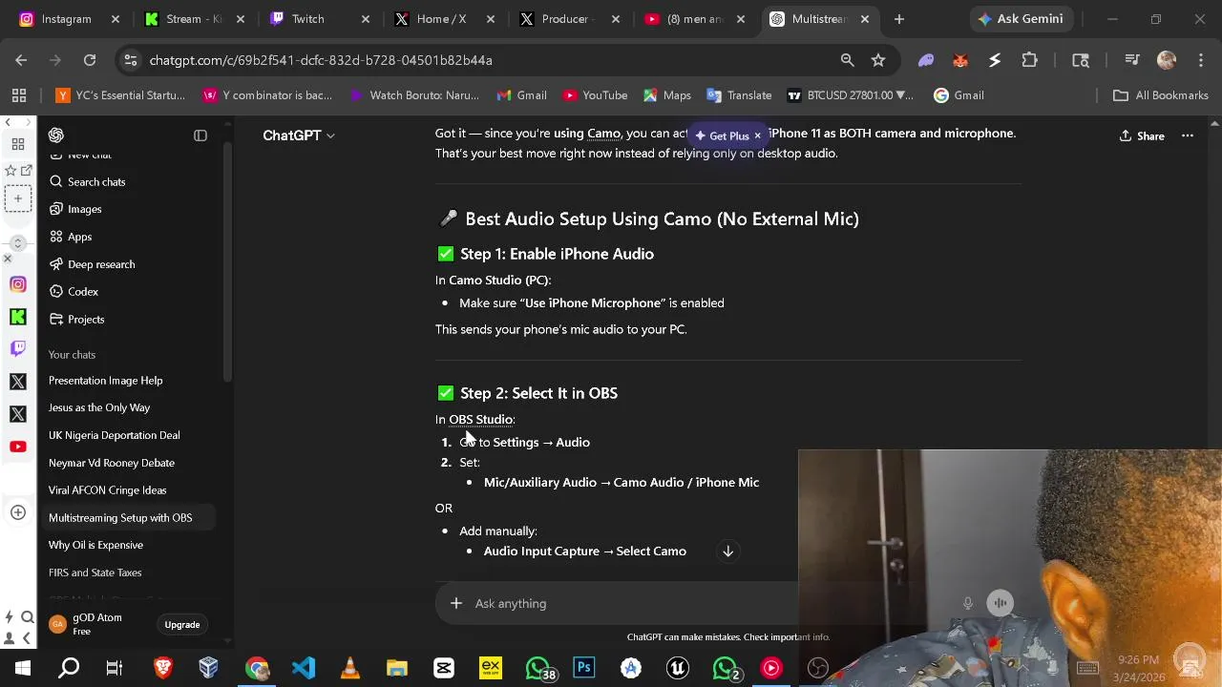The width and height of the screenshot is (1222, 687).
Task: Open Visual Studio Code from taskbar
Action: pos(303,668)
